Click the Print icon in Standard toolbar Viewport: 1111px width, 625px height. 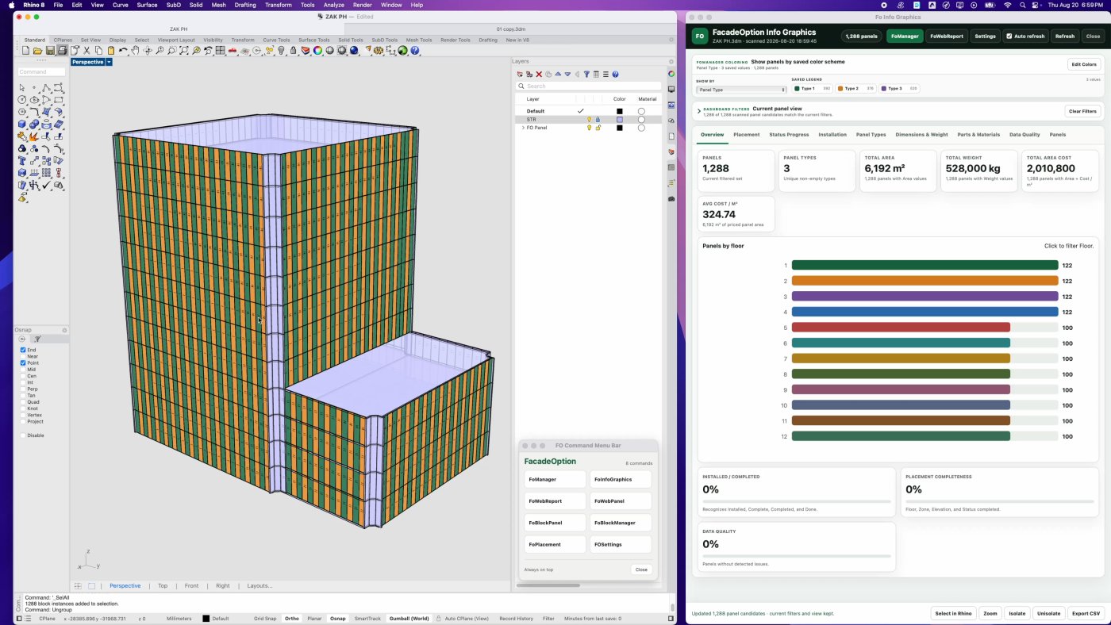63,51
